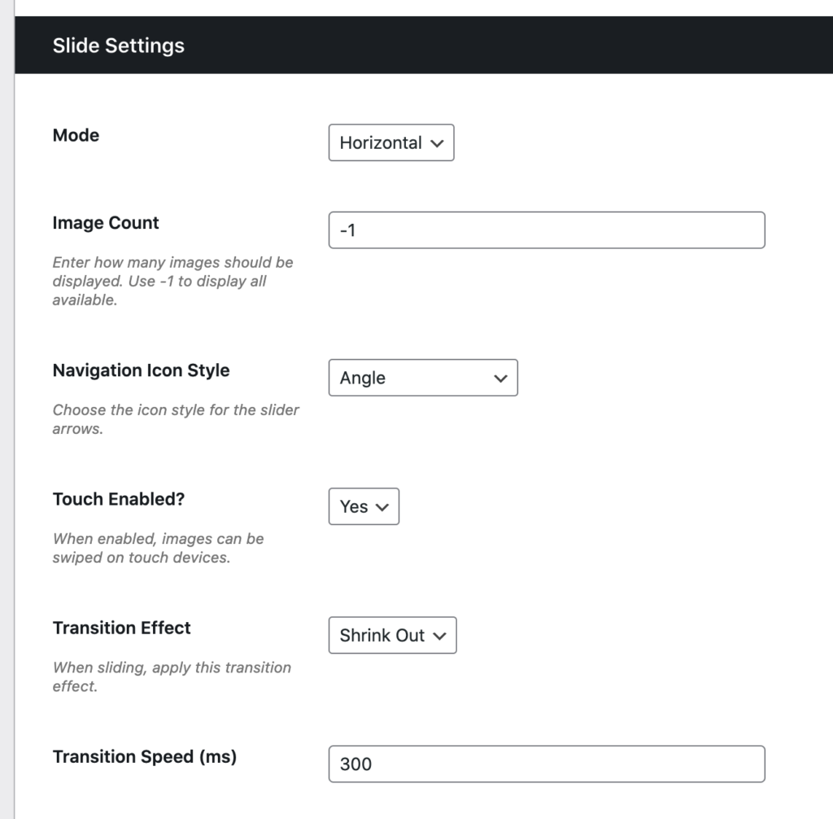This screenshot has width=833, height=819.
Task: Click inside the Transition Speed field
Action: [x=547, y=764]
